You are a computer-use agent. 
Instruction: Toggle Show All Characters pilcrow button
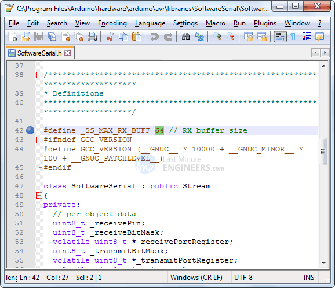[x=293, y=37]
